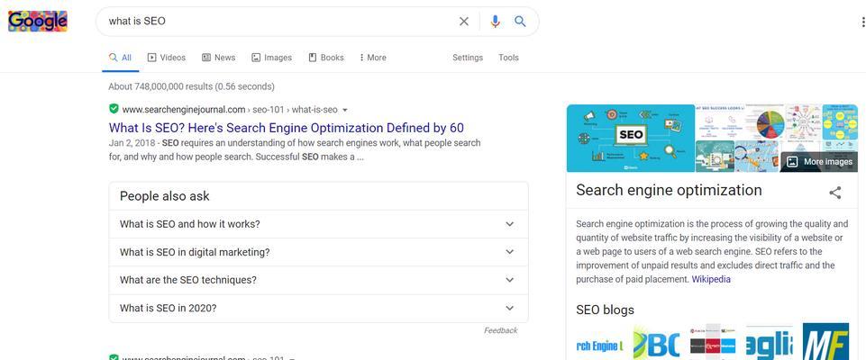Switch to the Books tab

point(326,58)
